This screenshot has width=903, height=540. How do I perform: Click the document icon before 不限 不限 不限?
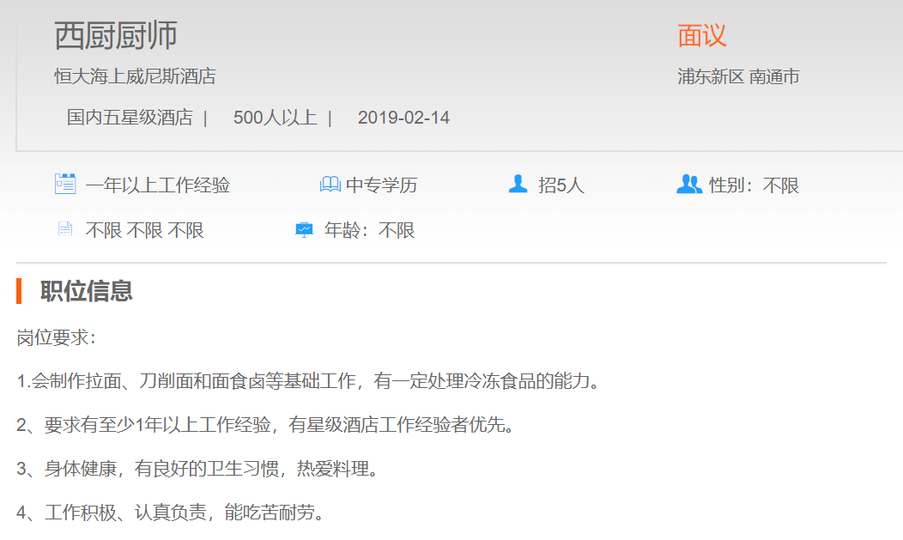(65, 229)
